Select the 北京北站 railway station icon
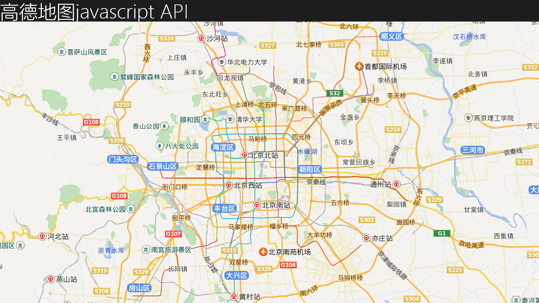This screenshot has height=303, width=539. [245, 155]
